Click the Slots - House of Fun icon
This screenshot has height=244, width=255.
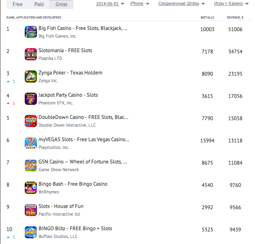(x=31, y=210)
